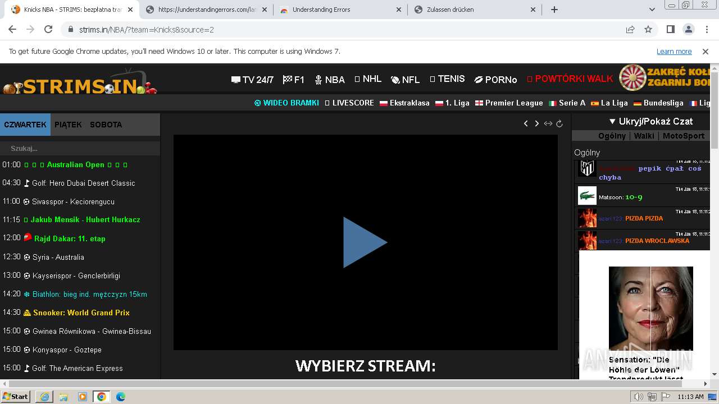The image size is (719, 404).
Task: Open Kayserispor - Genclerbirligi match
Action: coord(72,276)
